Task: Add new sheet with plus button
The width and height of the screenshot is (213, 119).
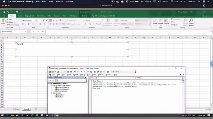Action: coord(36,109)
